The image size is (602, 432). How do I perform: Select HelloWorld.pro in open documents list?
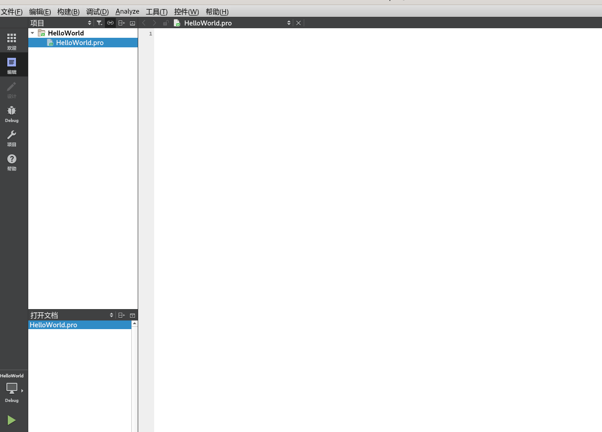80,325
